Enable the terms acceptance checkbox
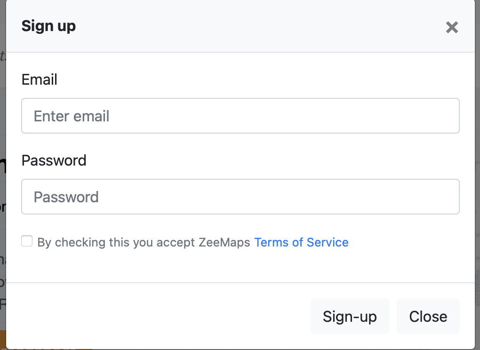The height and width of the screenshot is (350, 480). click(x=27, y=242)
